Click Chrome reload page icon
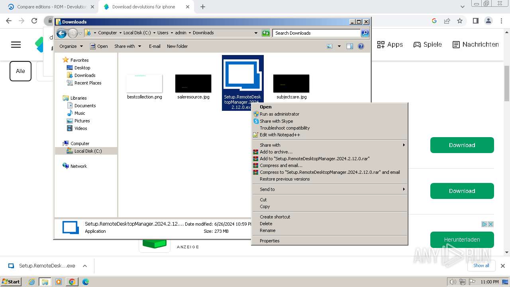 (34, 21)
